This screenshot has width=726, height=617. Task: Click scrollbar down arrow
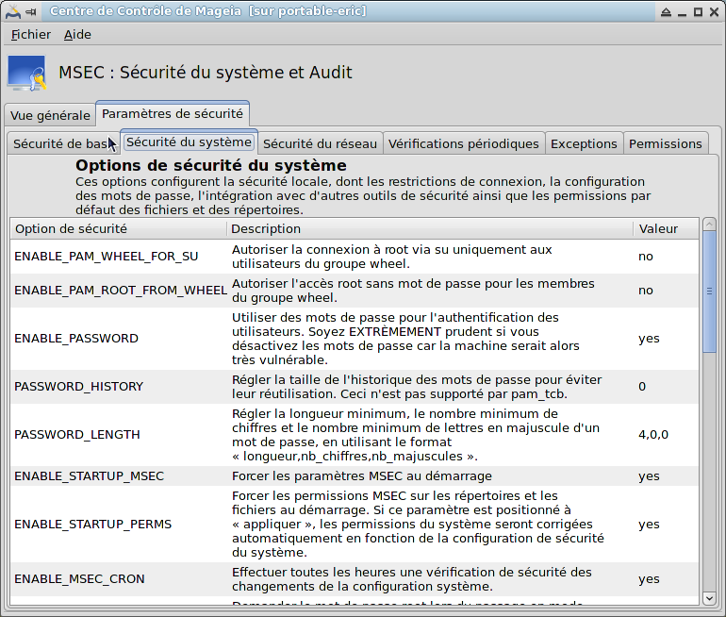click(x=709, y=598)
